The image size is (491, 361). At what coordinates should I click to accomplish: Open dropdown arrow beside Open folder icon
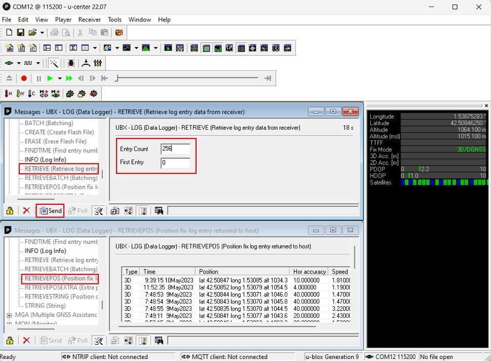click(x=42, y=32)
